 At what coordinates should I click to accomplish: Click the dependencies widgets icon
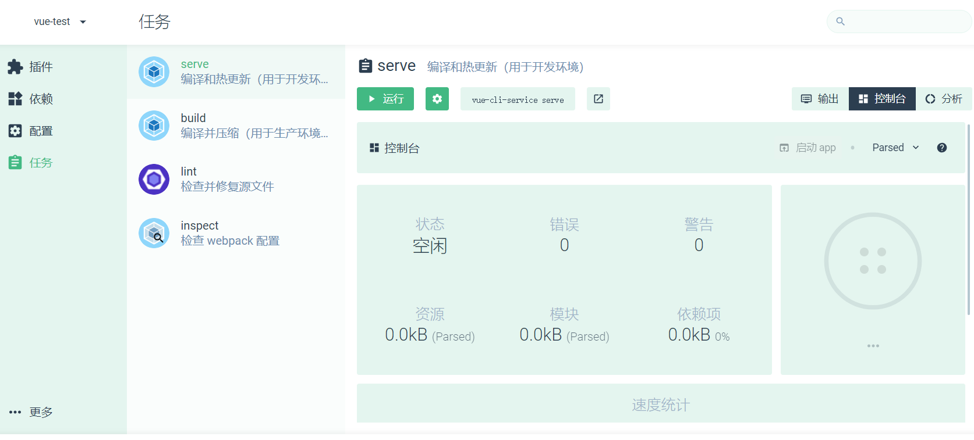click(15, 99)
